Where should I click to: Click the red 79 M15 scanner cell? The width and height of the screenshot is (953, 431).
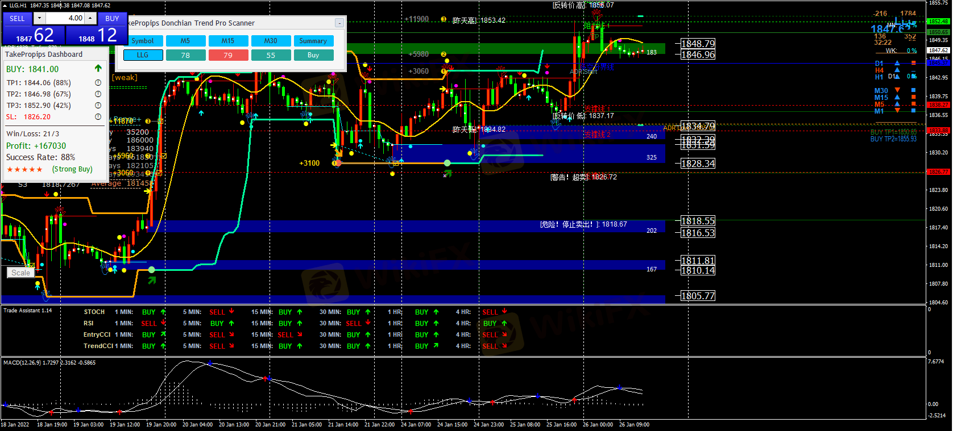tap(228, 55)
